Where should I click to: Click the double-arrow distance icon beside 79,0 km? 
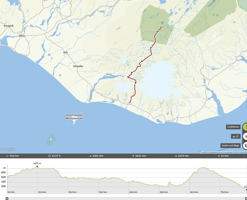point(7,156)
